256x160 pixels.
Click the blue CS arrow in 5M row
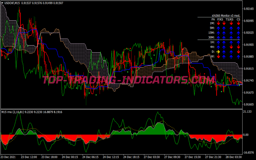coord(238,28)
